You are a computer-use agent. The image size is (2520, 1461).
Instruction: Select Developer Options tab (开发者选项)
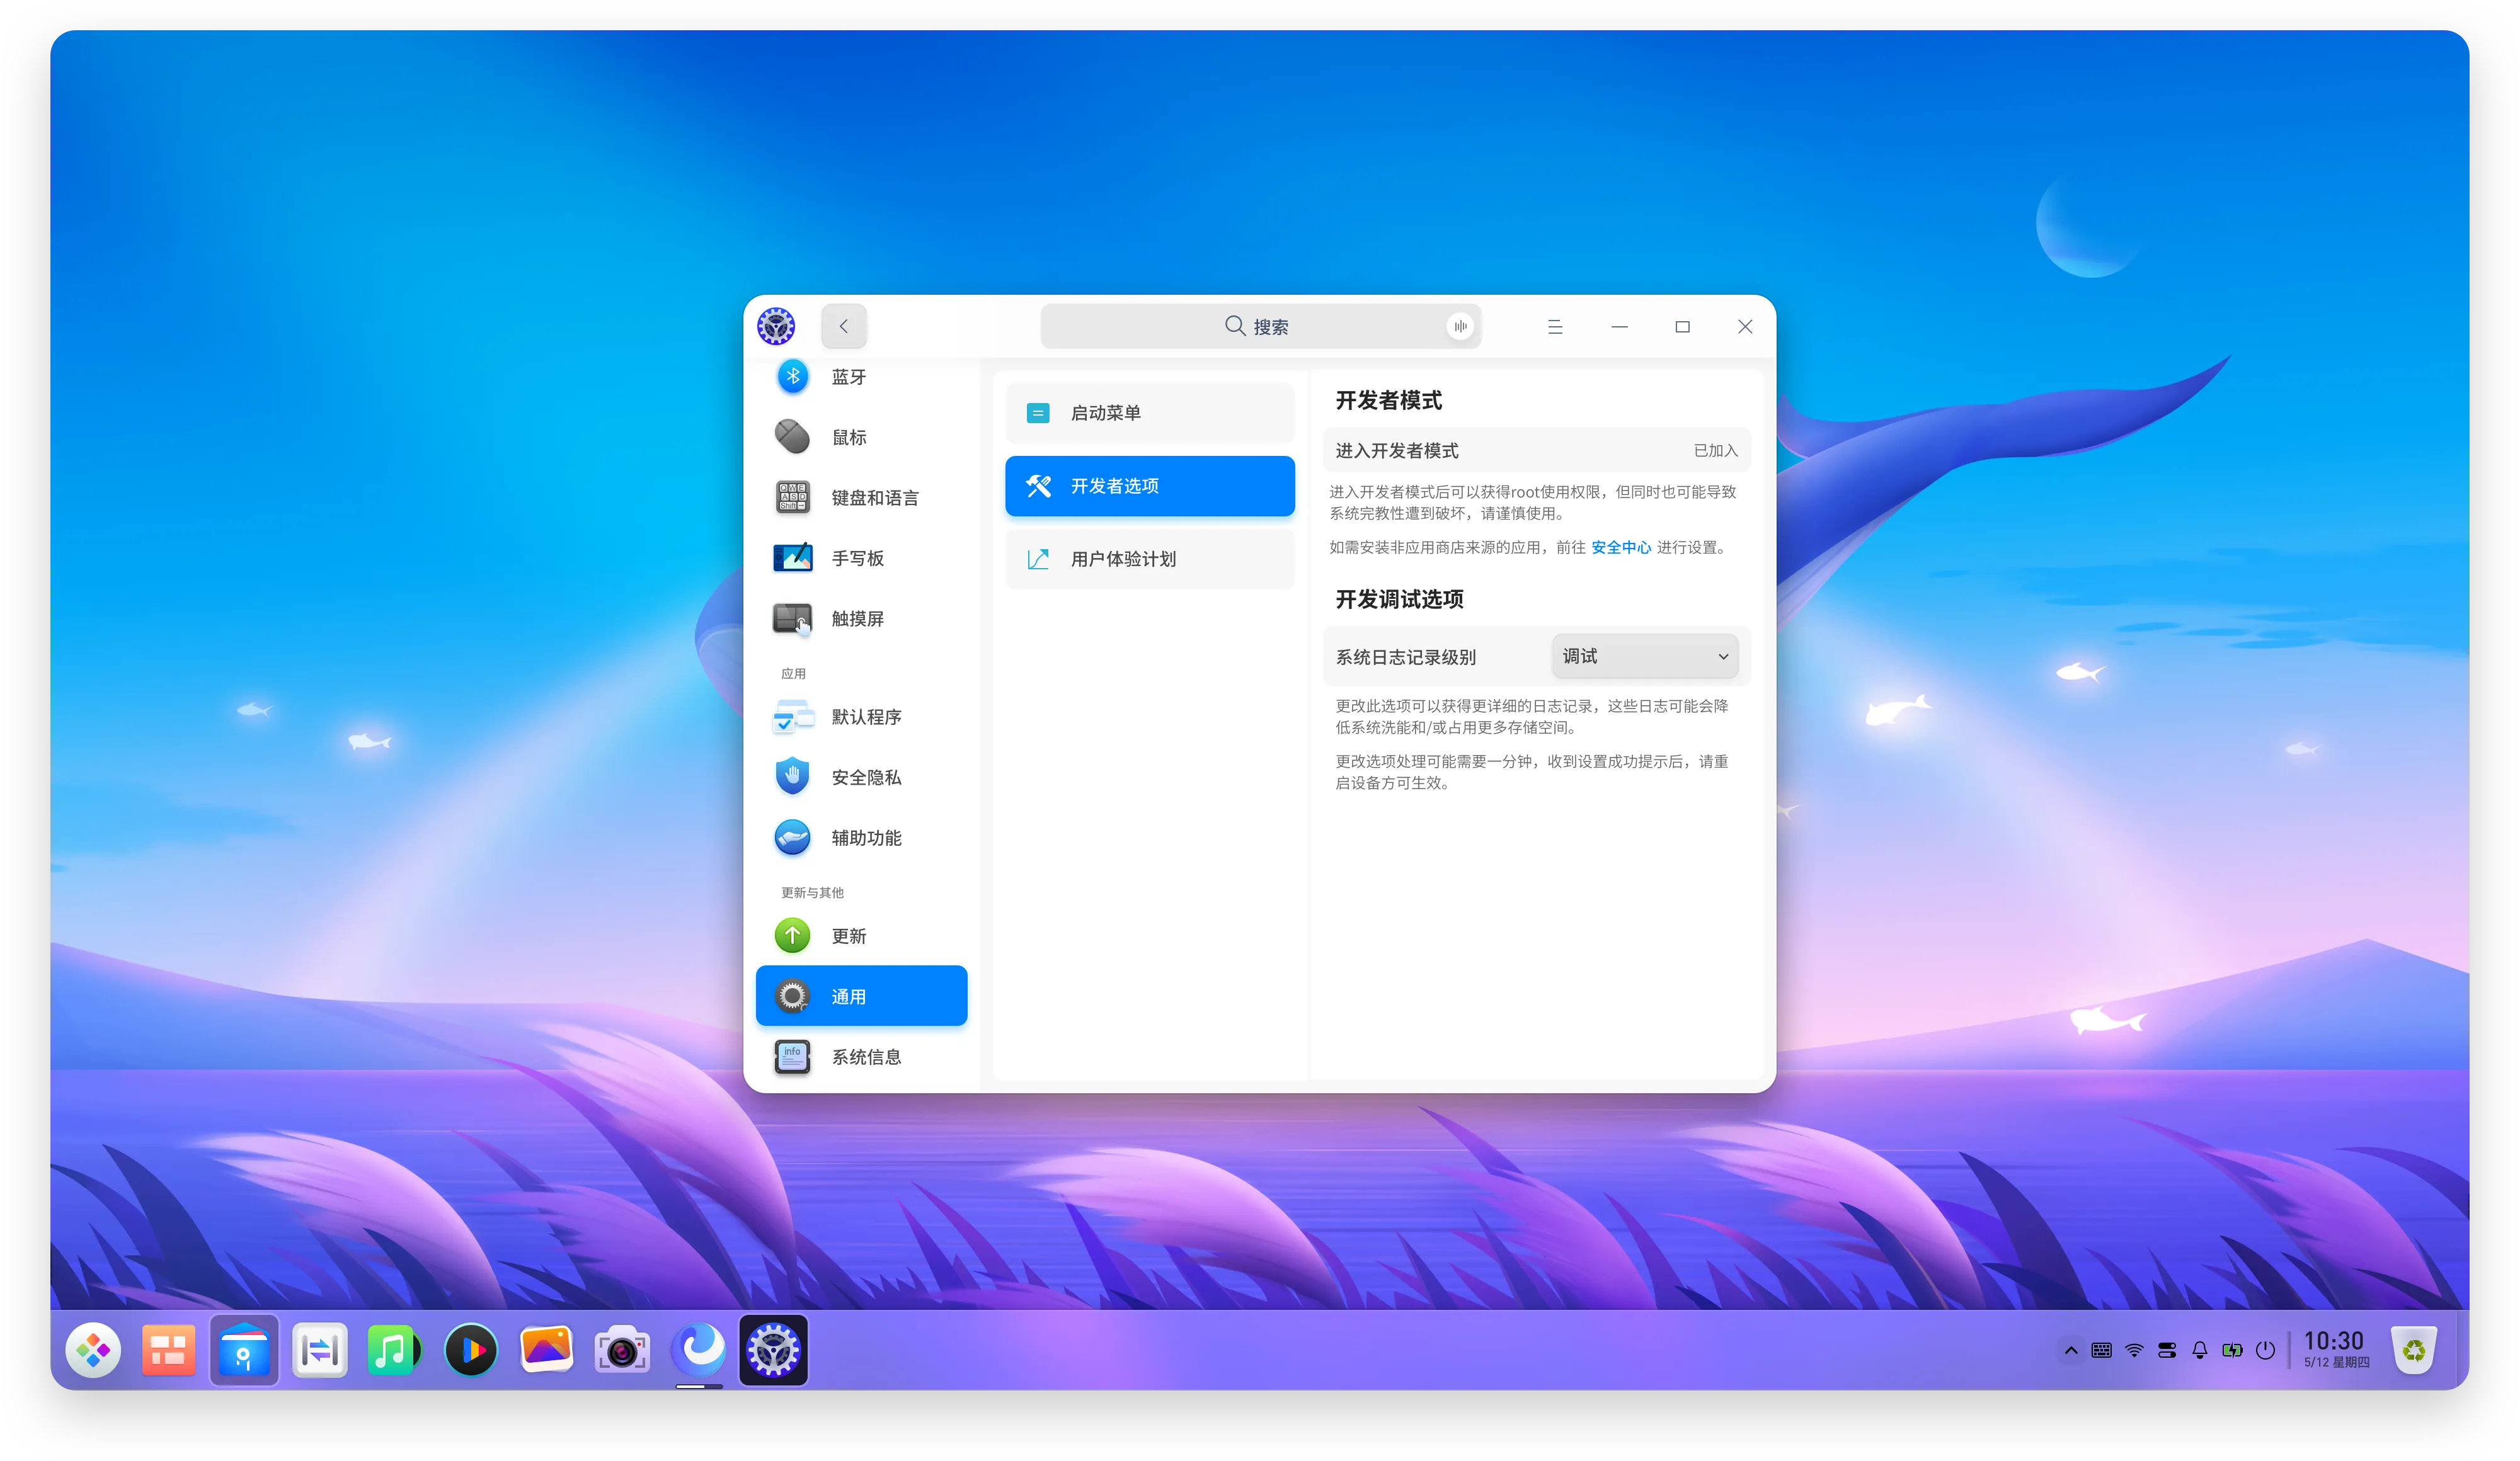click(1150, 486)
